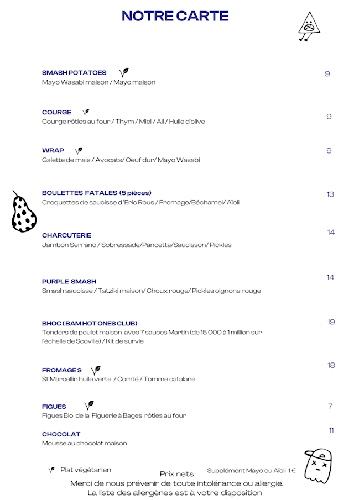Click the leaf icon next to Courge
This screenshot has height=500, width=354.
[x=86, y=112]
